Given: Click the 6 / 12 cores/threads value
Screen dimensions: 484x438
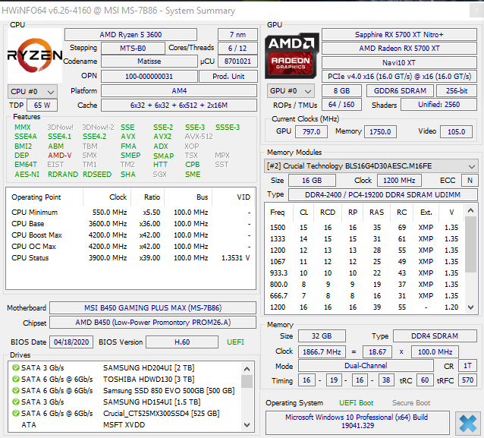Looking at the screenshot, I should tap(237, 48).
